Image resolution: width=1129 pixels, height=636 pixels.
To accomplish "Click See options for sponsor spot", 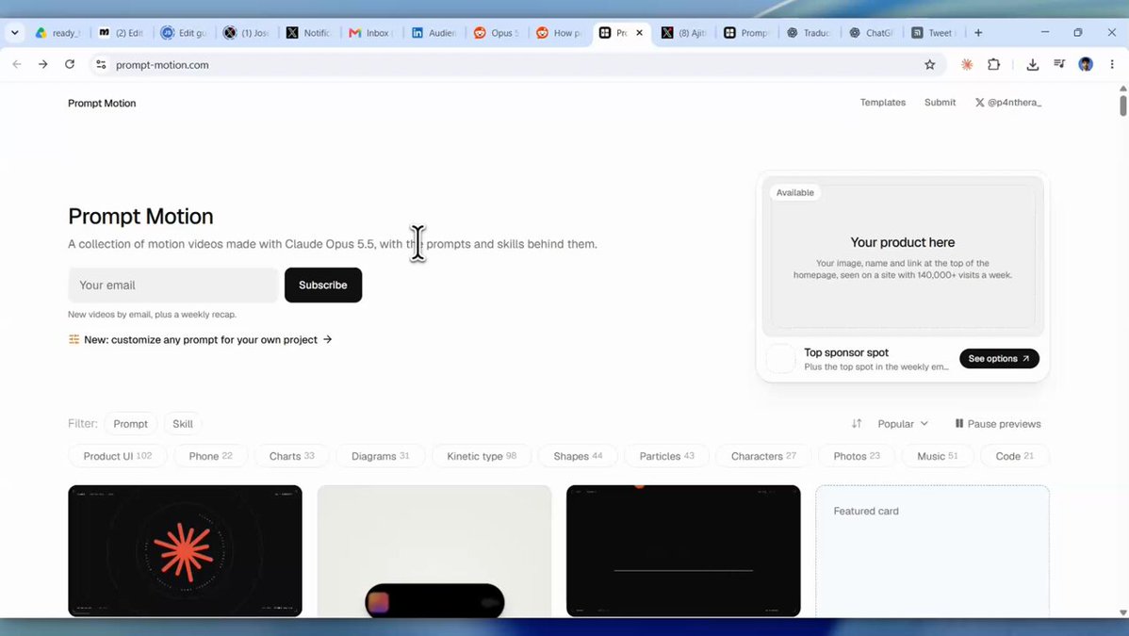I will [999, 359].
